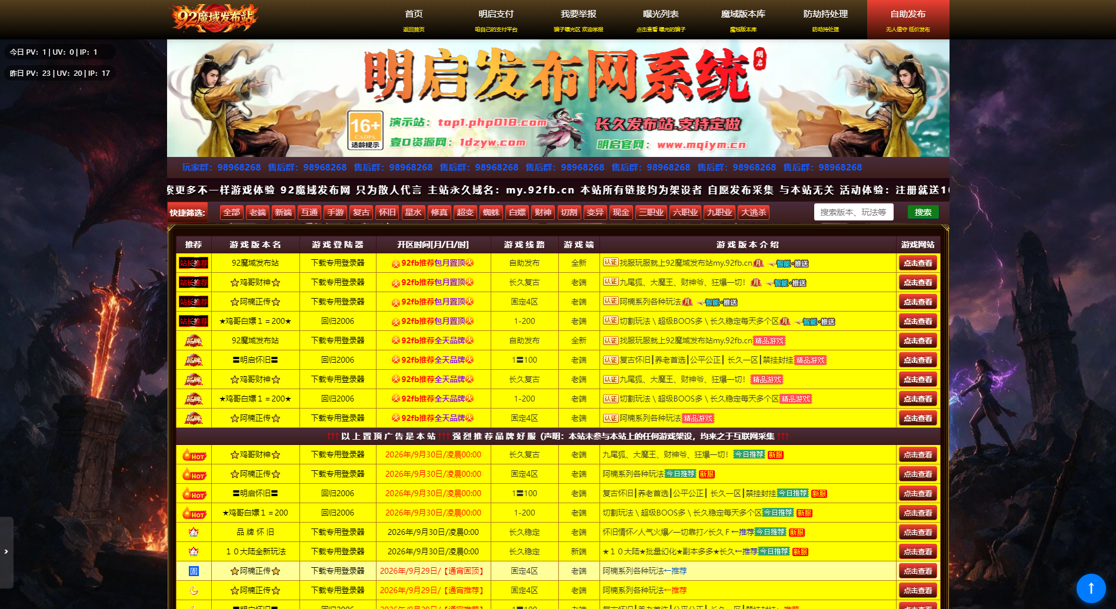Filter listings by the 老端 tag

[x=258, y=213]
